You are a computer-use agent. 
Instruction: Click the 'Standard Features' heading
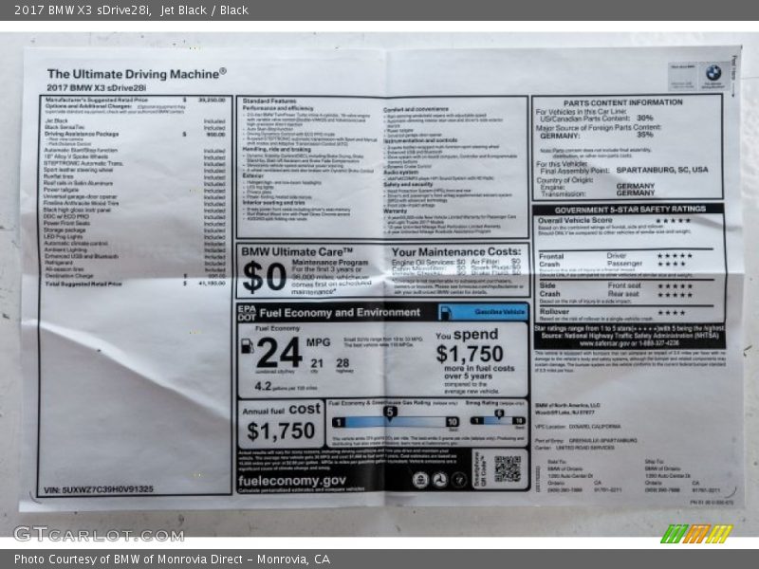269,101
